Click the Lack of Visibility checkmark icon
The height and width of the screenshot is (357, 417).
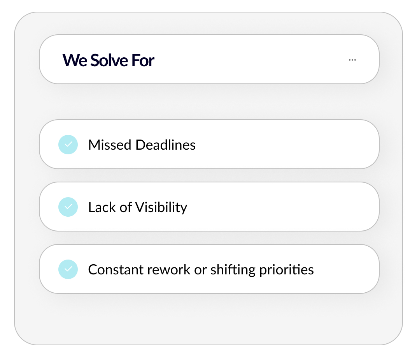pyautogui.click(x=68, y=207)
